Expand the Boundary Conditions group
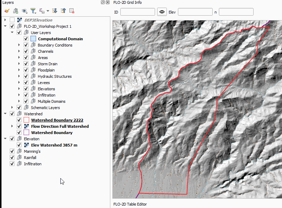282x208 pixels. coord(19,45)
